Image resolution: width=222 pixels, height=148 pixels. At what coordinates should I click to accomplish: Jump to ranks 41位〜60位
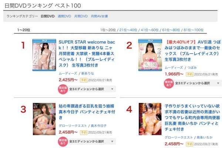pos(150,30)
